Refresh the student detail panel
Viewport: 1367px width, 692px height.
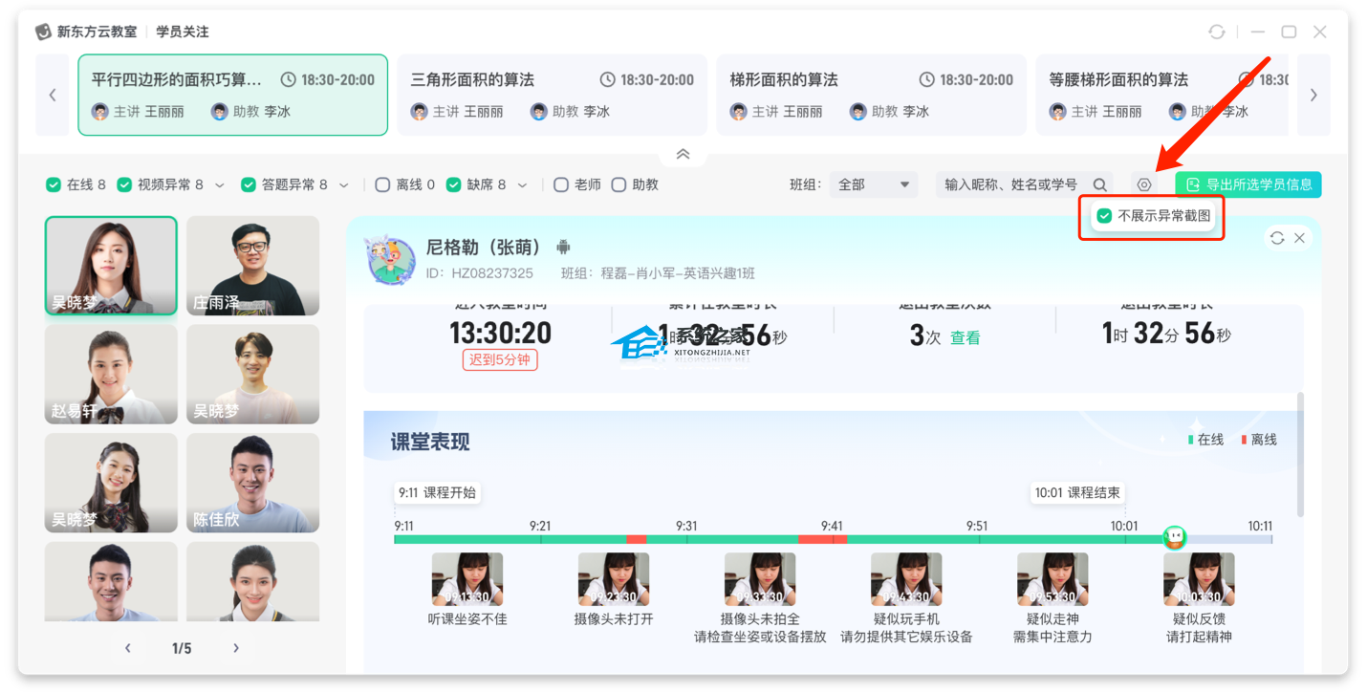[1277, 238]
